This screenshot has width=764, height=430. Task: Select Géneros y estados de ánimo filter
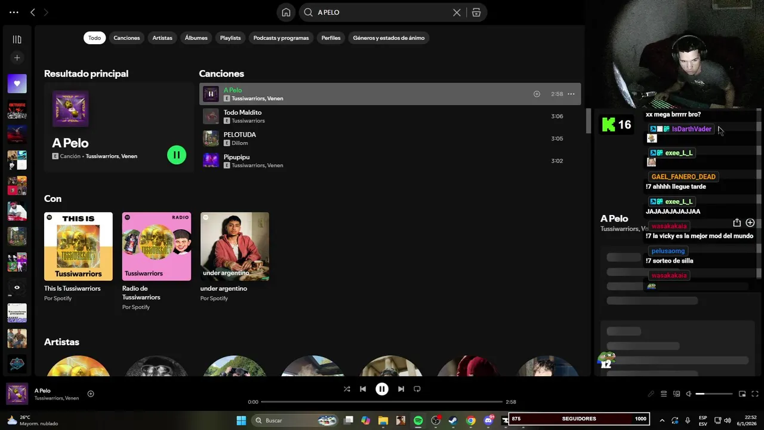coord(389,38)
